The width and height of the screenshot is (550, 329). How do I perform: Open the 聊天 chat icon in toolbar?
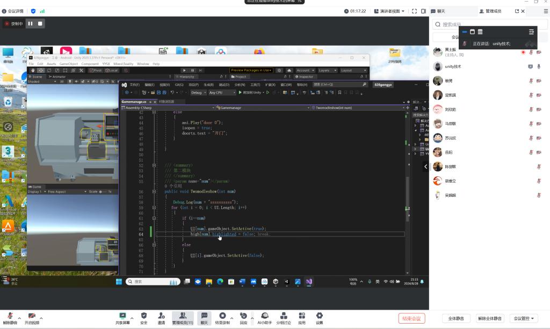coord(204,316)
